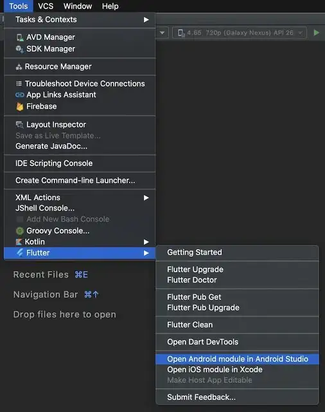Open the Window menu
Image resolution: width=325 pixels, height=412 pixels.
[x=78, y=6]
